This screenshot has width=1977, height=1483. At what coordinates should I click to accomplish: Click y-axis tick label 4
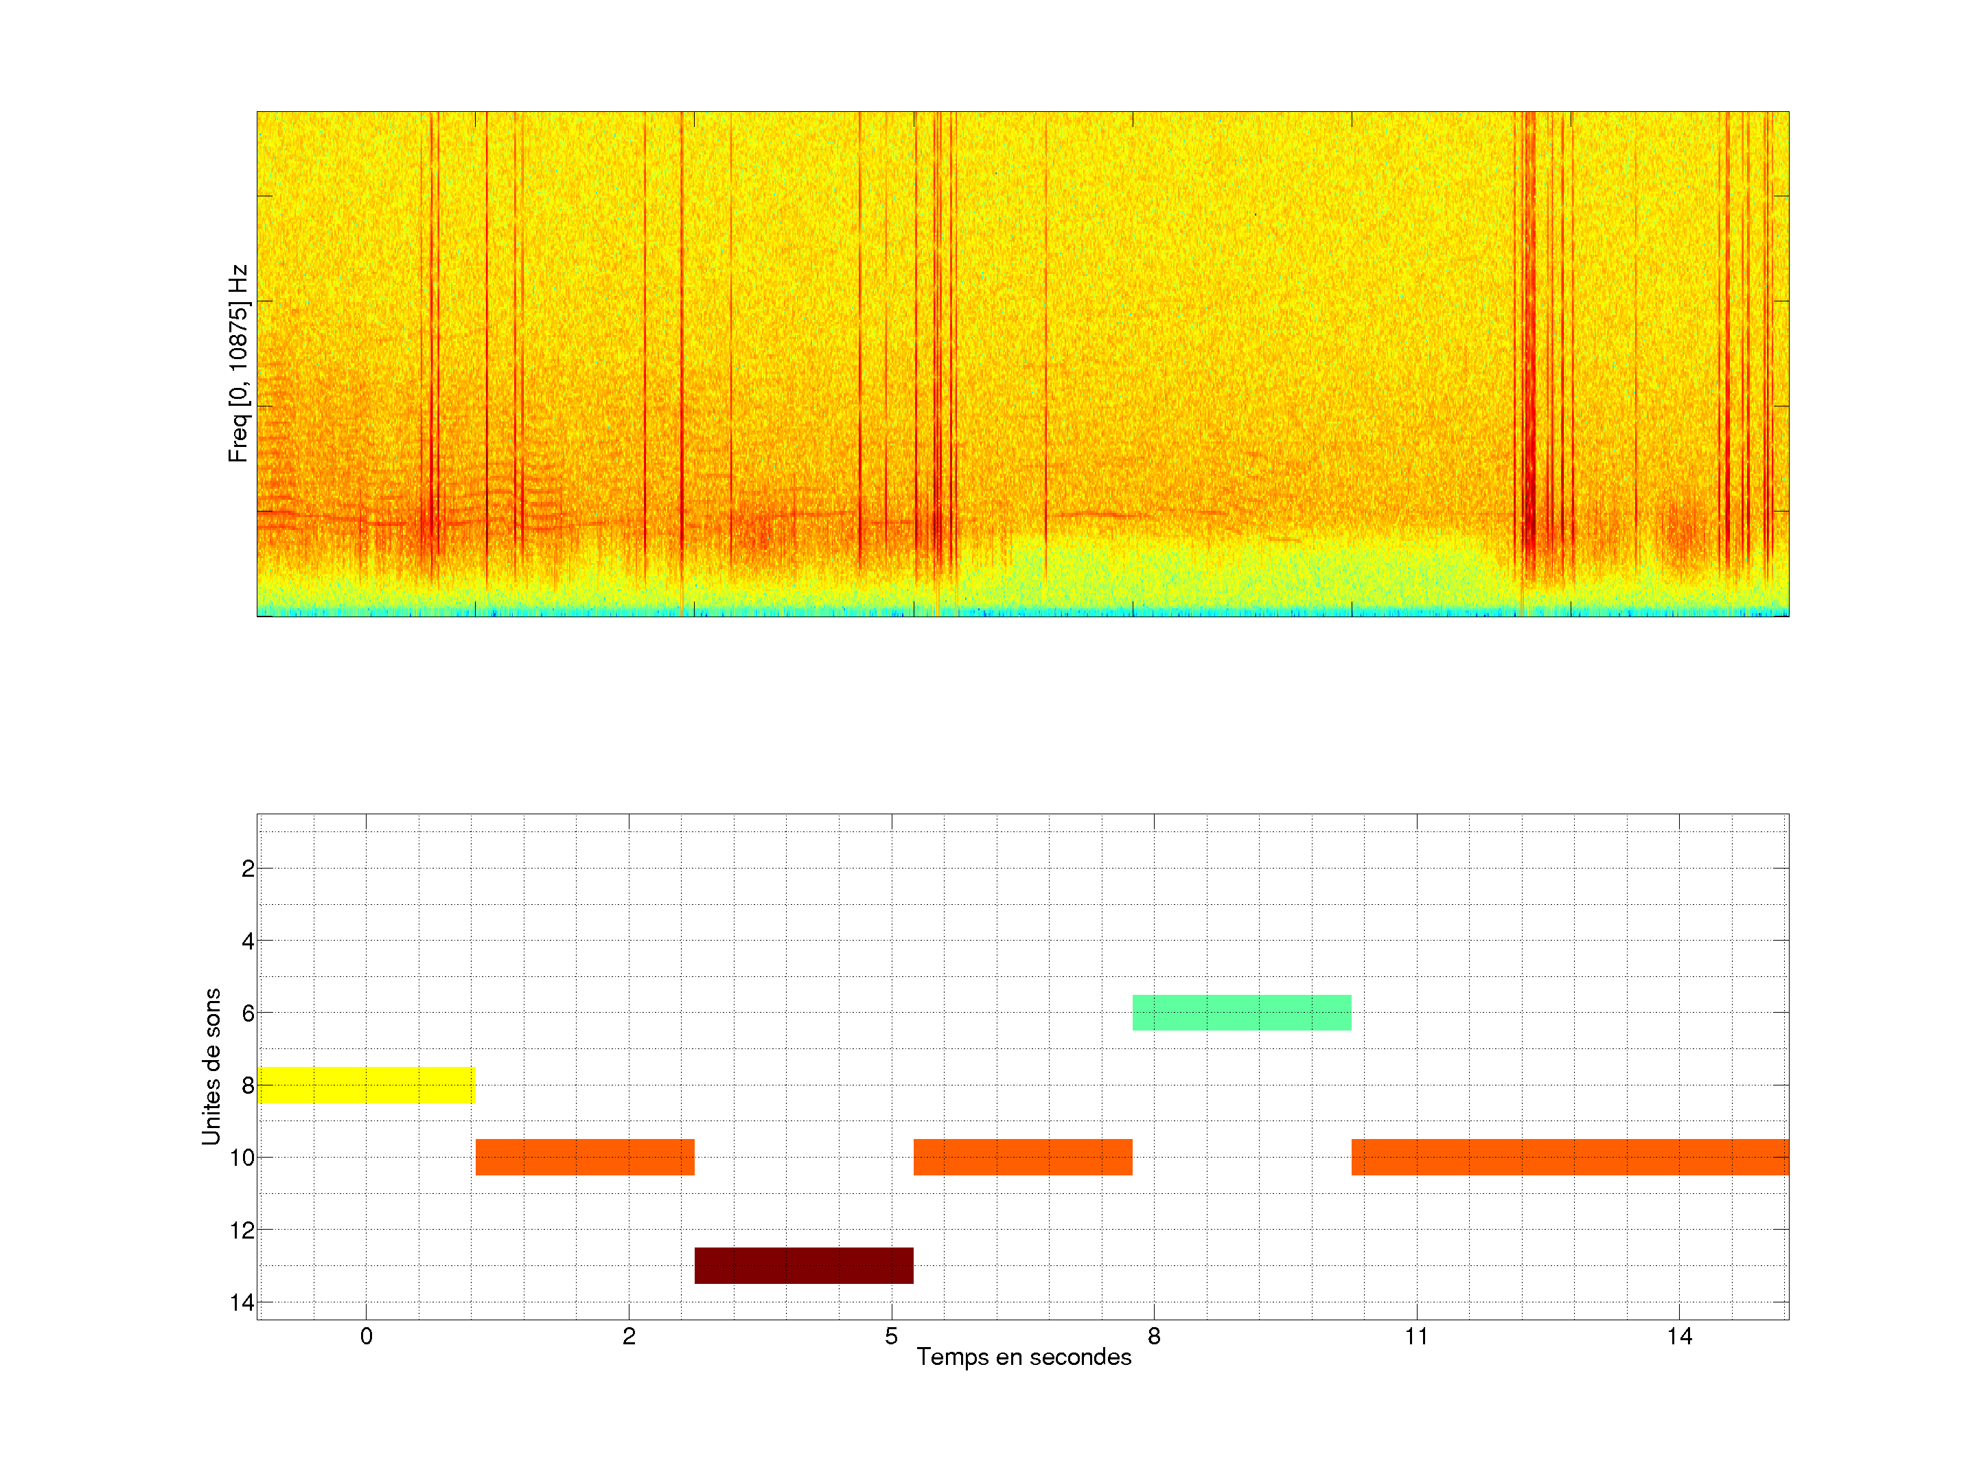tap(248, 941)
